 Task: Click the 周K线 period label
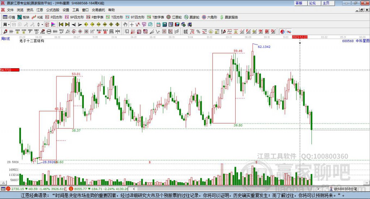[5, 39]
